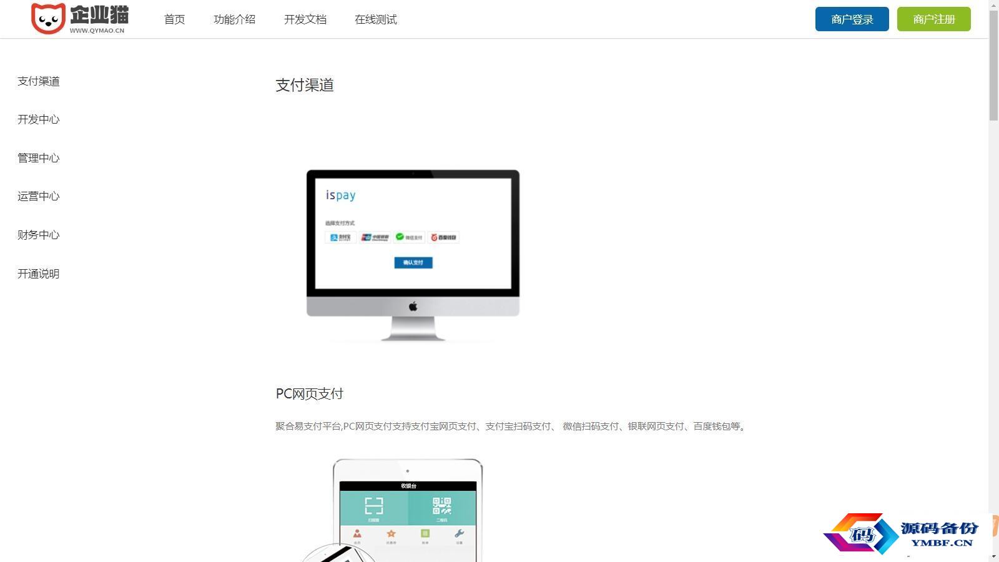The height and width of the screenshot is (562, 999).
Task: Click the scrollbar up arrow
Action: pyautogui.click(x=993, y=5)
